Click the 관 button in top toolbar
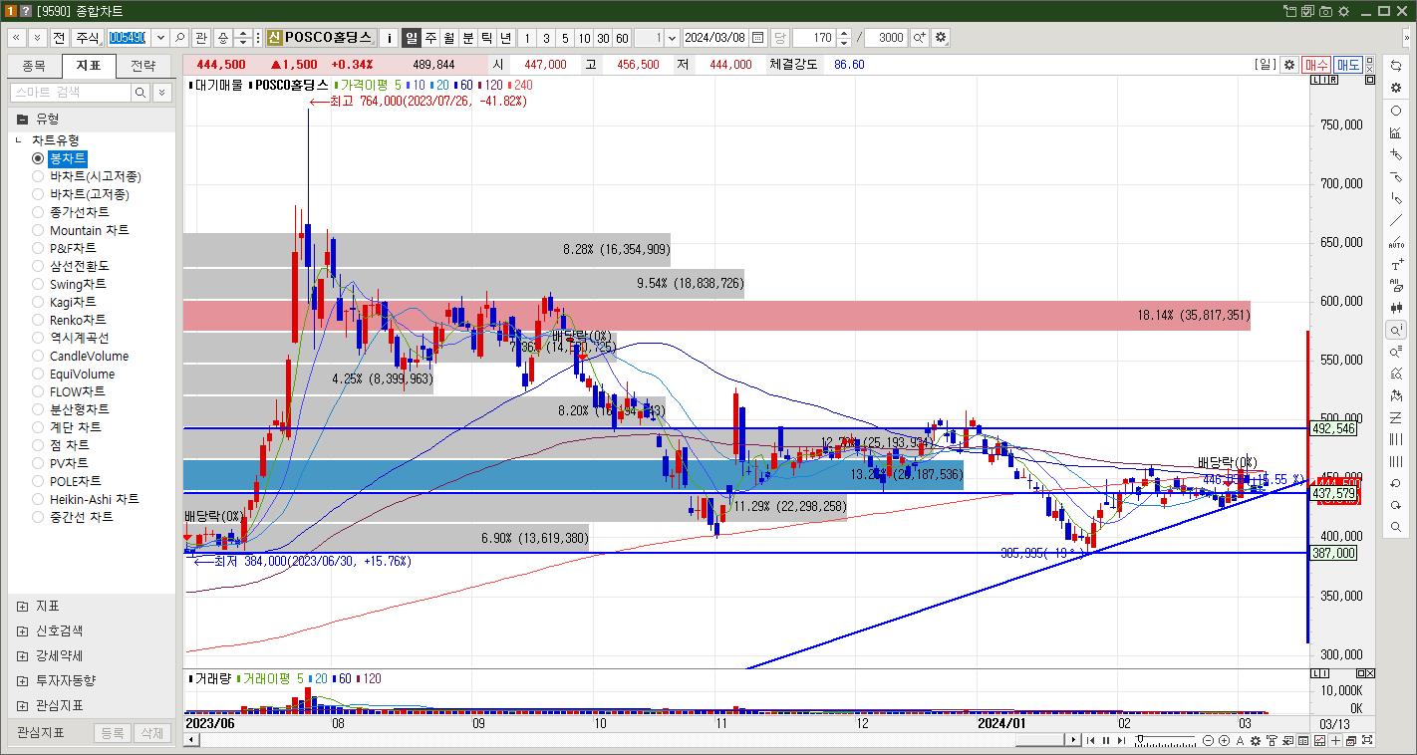 [x=201, y=38]
